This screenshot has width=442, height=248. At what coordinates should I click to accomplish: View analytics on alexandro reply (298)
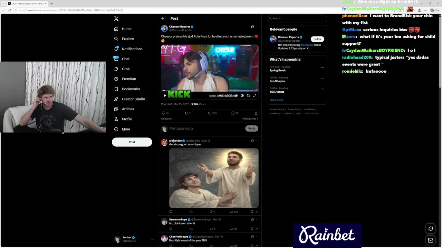tap(234, 212)
